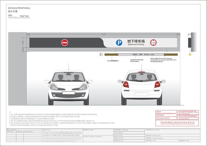Select the red bordered notice box bottom
Screen dimensions: 207x146
tap(177, 123)
